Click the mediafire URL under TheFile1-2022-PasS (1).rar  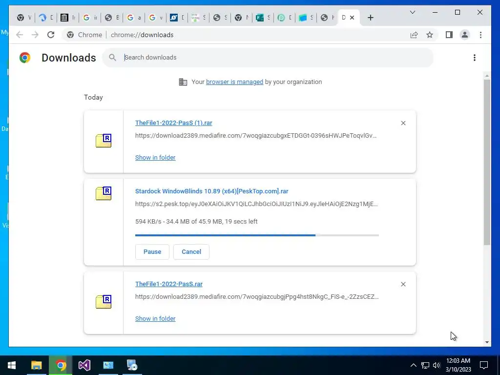click(256, 136)
